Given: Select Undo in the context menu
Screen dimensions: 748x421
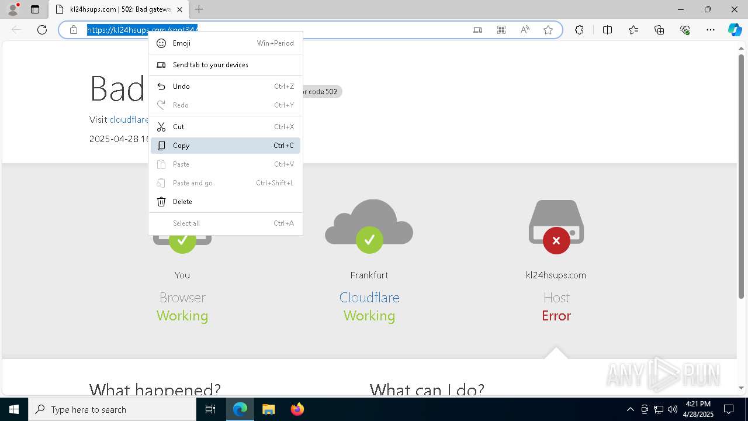Looking at the screenshot, I should click(226, 87).
